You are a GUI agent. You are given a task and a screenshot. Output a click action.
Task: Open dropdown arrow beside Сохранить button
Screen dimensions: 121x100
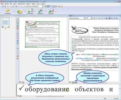pyautogui.click(x=56, y=11)
